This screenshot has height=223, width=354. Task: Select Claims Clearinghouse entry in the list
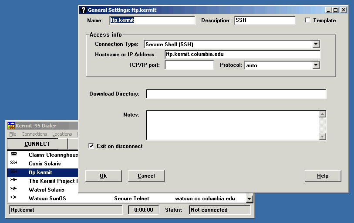coord(53,155)
